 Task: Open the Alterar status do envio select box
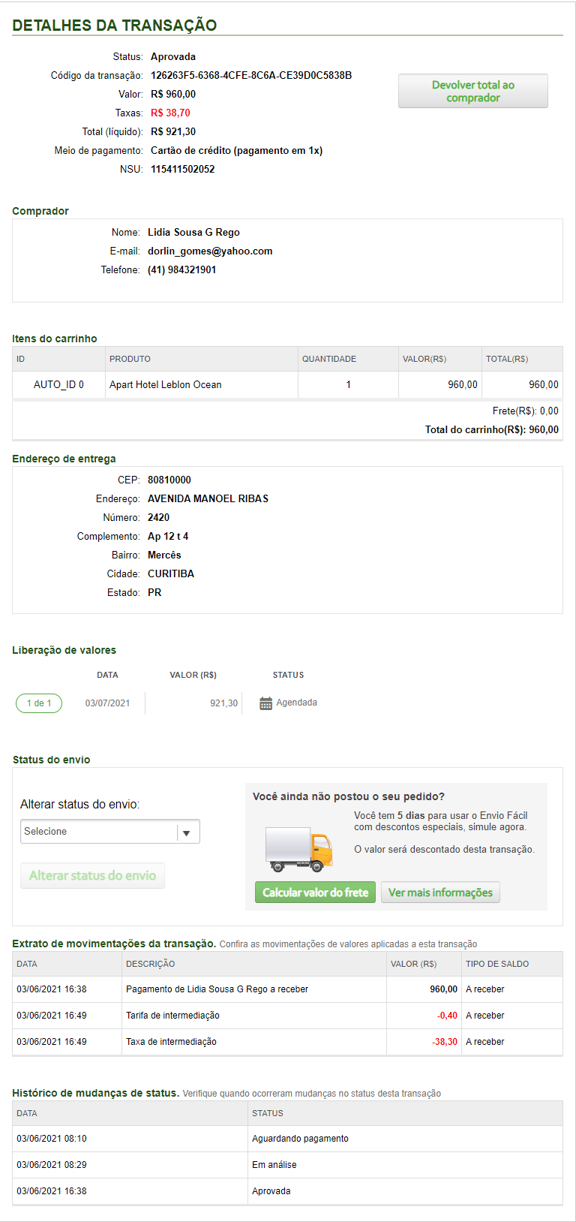pos(101,832)
